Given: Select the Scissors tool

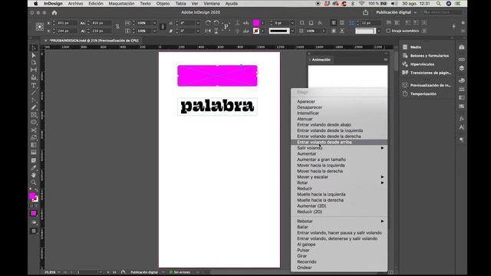Looking at the screenshot, I should click(34, 130).
